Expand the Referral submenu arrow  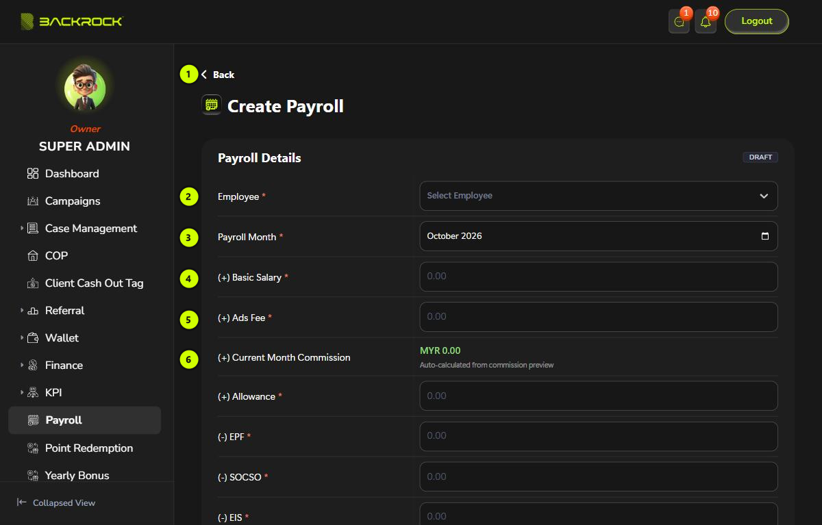(x=22, y=310)
